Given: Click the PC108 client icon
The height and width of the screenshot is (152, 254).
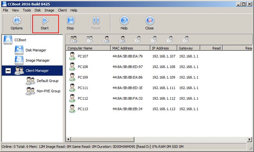Looking at the screenshot, I should click(72, 67).
